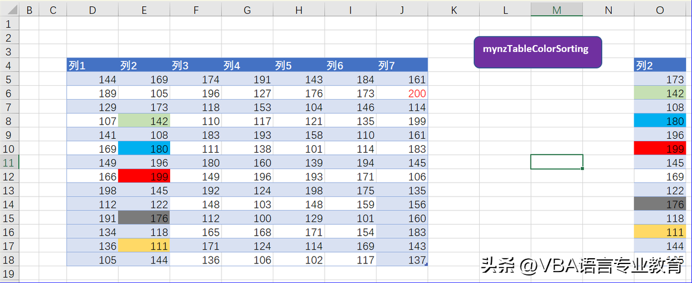692x283 pixels.
Task: Click the 列2 header in column O
Action: [660, 65]
